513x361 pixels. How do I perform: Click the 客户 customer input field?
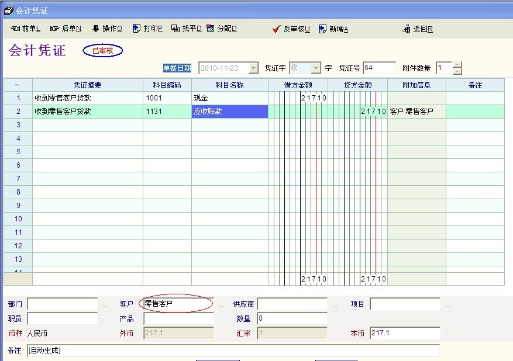[178, 304]
